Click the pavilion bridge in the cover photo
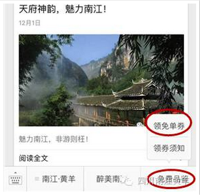Viewport: 200px width, 195px height. (115, 102)
